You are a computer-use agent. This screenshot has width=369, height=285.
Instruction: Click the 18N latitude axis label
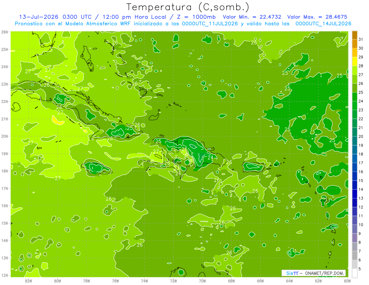click(4, 171)
